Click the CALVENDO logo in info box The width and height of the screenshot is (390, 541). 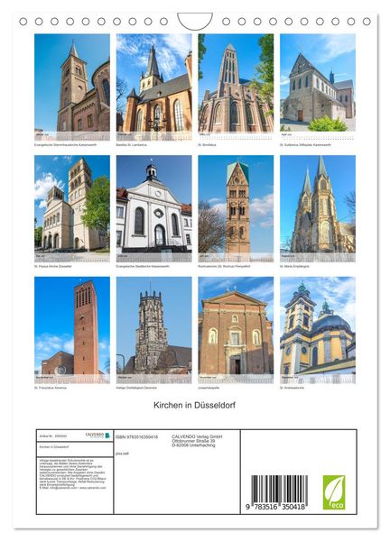(x=97, y=436)
